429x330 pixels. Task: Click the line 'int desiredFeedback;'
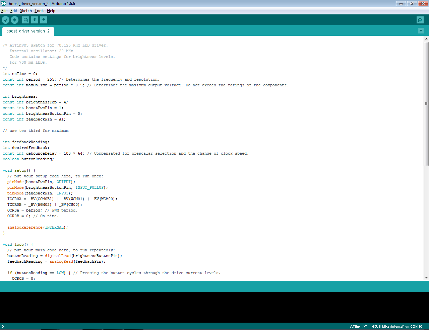(26, 148)
